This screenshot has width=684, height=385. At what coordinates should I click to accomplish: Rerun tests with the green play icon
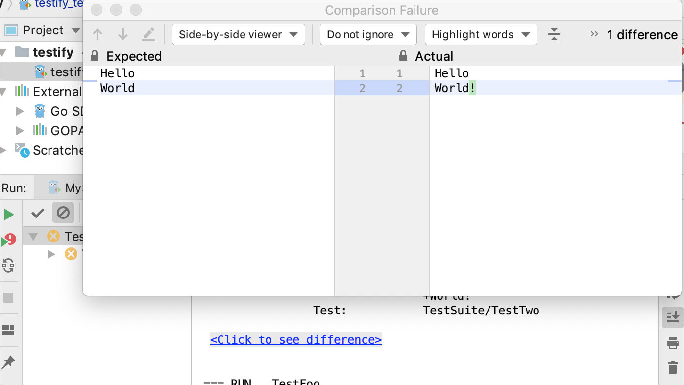click(9, 215)
